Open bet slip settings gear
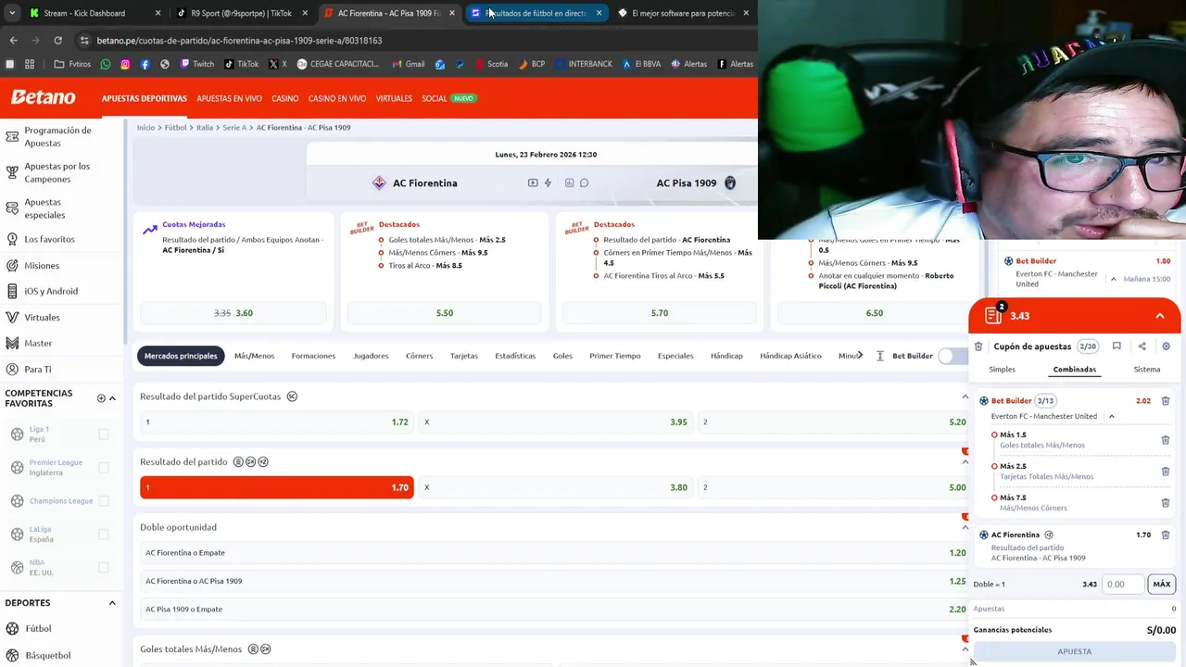 (1166, 346)
